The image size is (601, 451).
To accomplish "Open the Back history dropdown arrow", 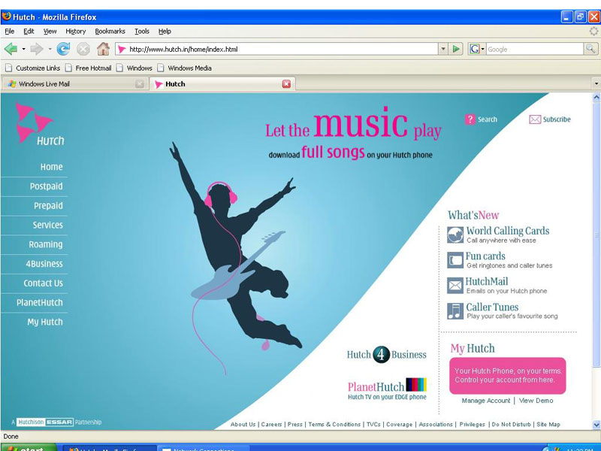I will point(23,49).
